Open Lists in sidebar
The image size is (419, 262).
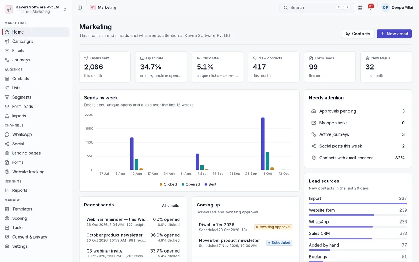click(x=36, y=88)
